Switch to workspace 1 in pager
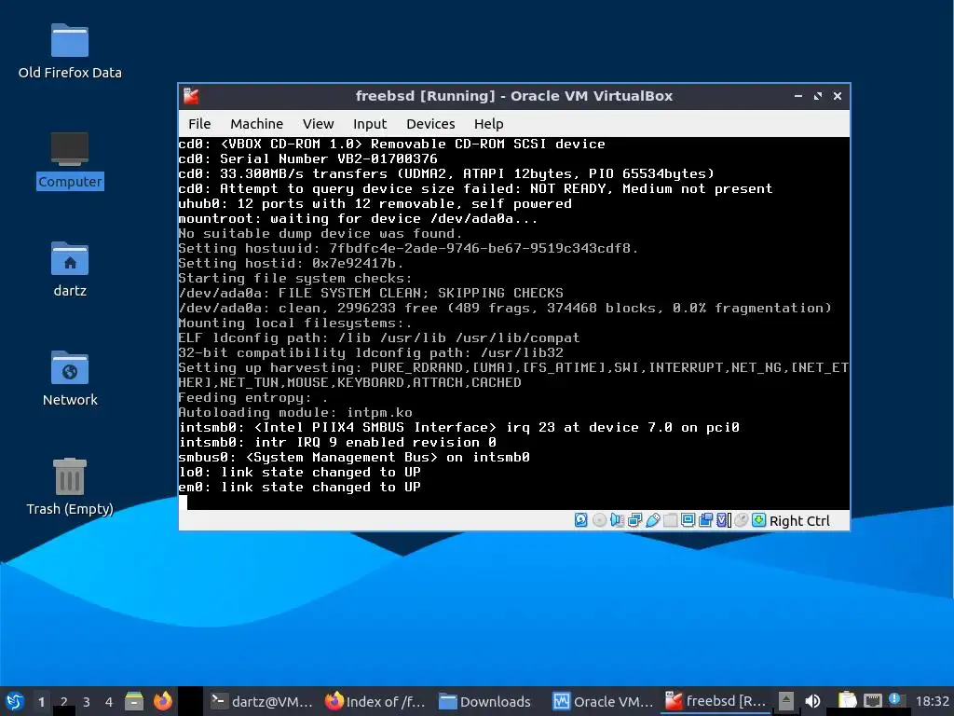This screenshot has height=716, width=954. (x=41, y=701)
